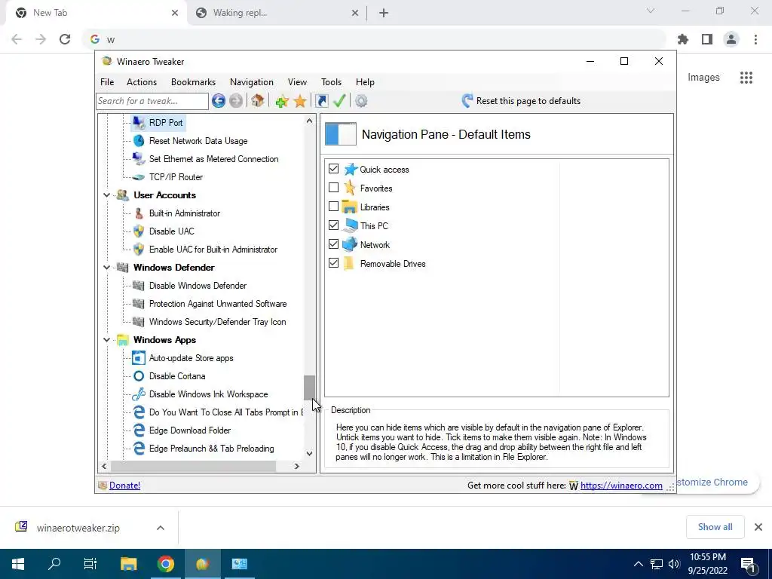Open the Tools menu
Viewport: 772px width, 579px height.
coord(332,82)
